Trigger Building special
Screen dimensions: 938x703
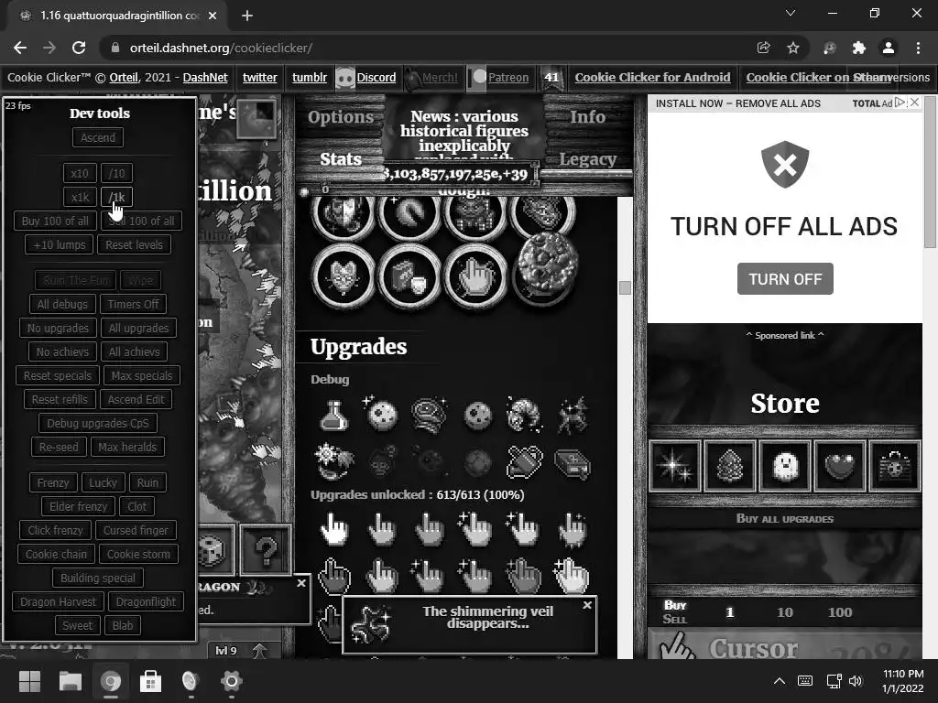(98, 579)
